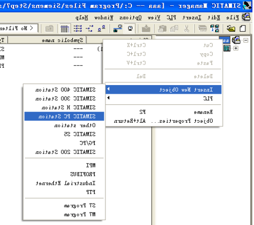Click the Accessible Nodes toolbar icon

215,29
